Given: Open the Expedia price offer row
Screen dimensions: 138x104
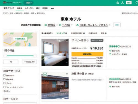Looking at the screenshot, I should tap(87, 58).
